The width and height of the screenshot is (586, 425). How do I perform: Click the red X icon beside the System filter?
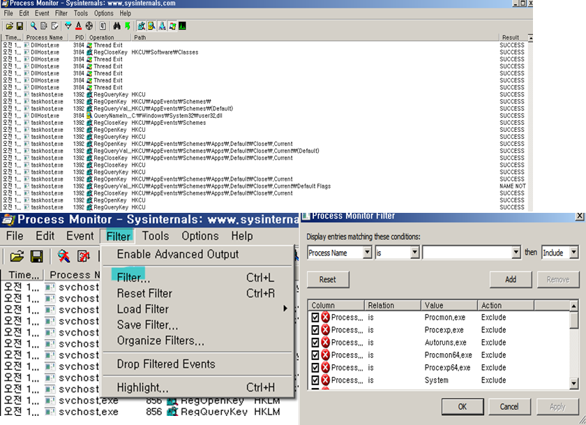(x=326, y=380)
